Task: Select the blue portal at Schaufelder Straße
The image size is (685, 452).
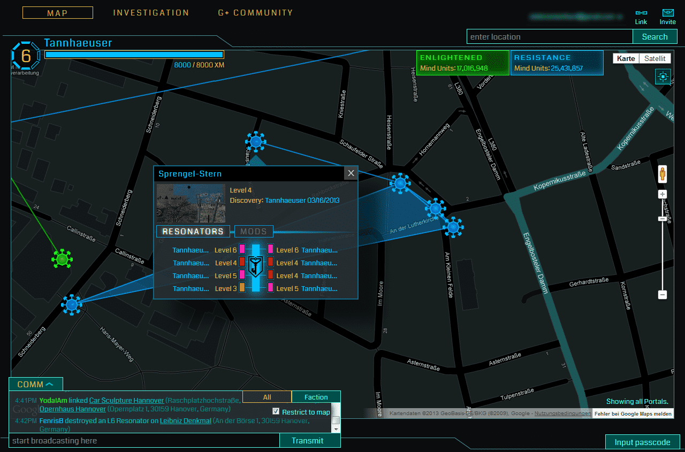Action: tap(399, 183)
